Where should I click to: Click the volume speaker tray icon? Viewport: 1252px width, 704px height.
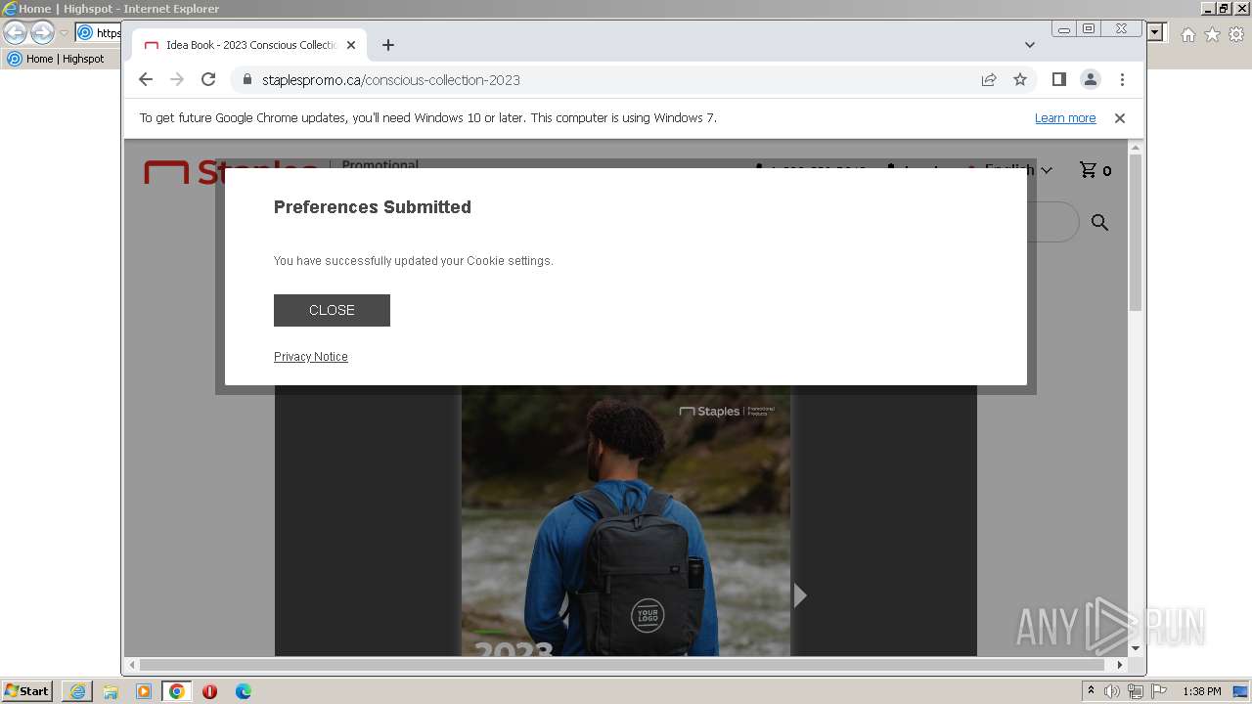(x=1112, y=691)
